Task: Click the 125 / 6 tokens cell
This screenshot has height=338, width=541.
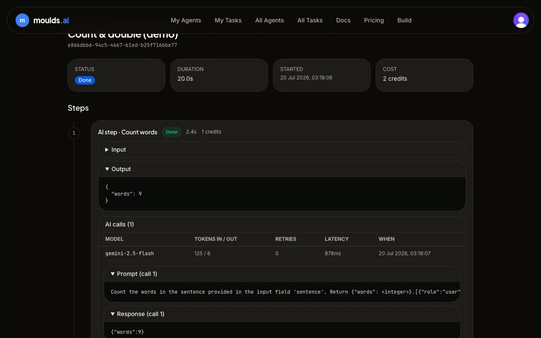Action: coord(202,253)
